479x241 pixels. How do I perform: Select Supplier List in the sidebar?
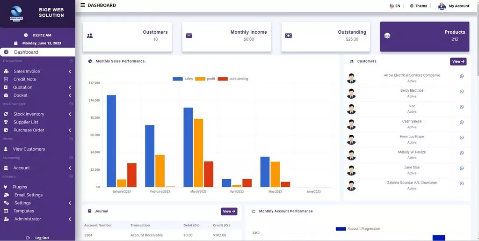26,122
